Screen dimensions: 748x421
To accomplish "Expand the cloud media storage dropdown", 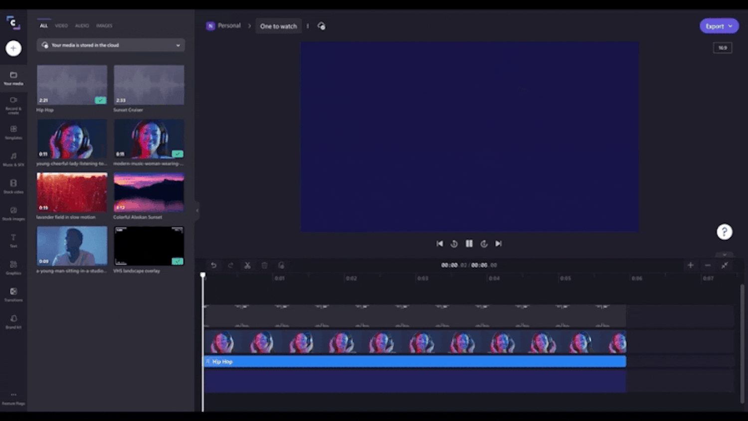I will click(178, 45).
